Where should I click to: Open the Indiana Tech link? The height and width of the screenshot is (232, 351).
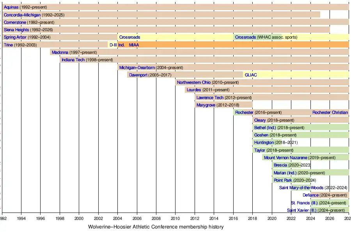pyautogui.click(x=73, y=60)
